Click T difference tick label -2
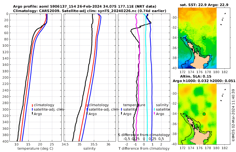The width and height of the screenshot is (236, 152). pos(126,144)
